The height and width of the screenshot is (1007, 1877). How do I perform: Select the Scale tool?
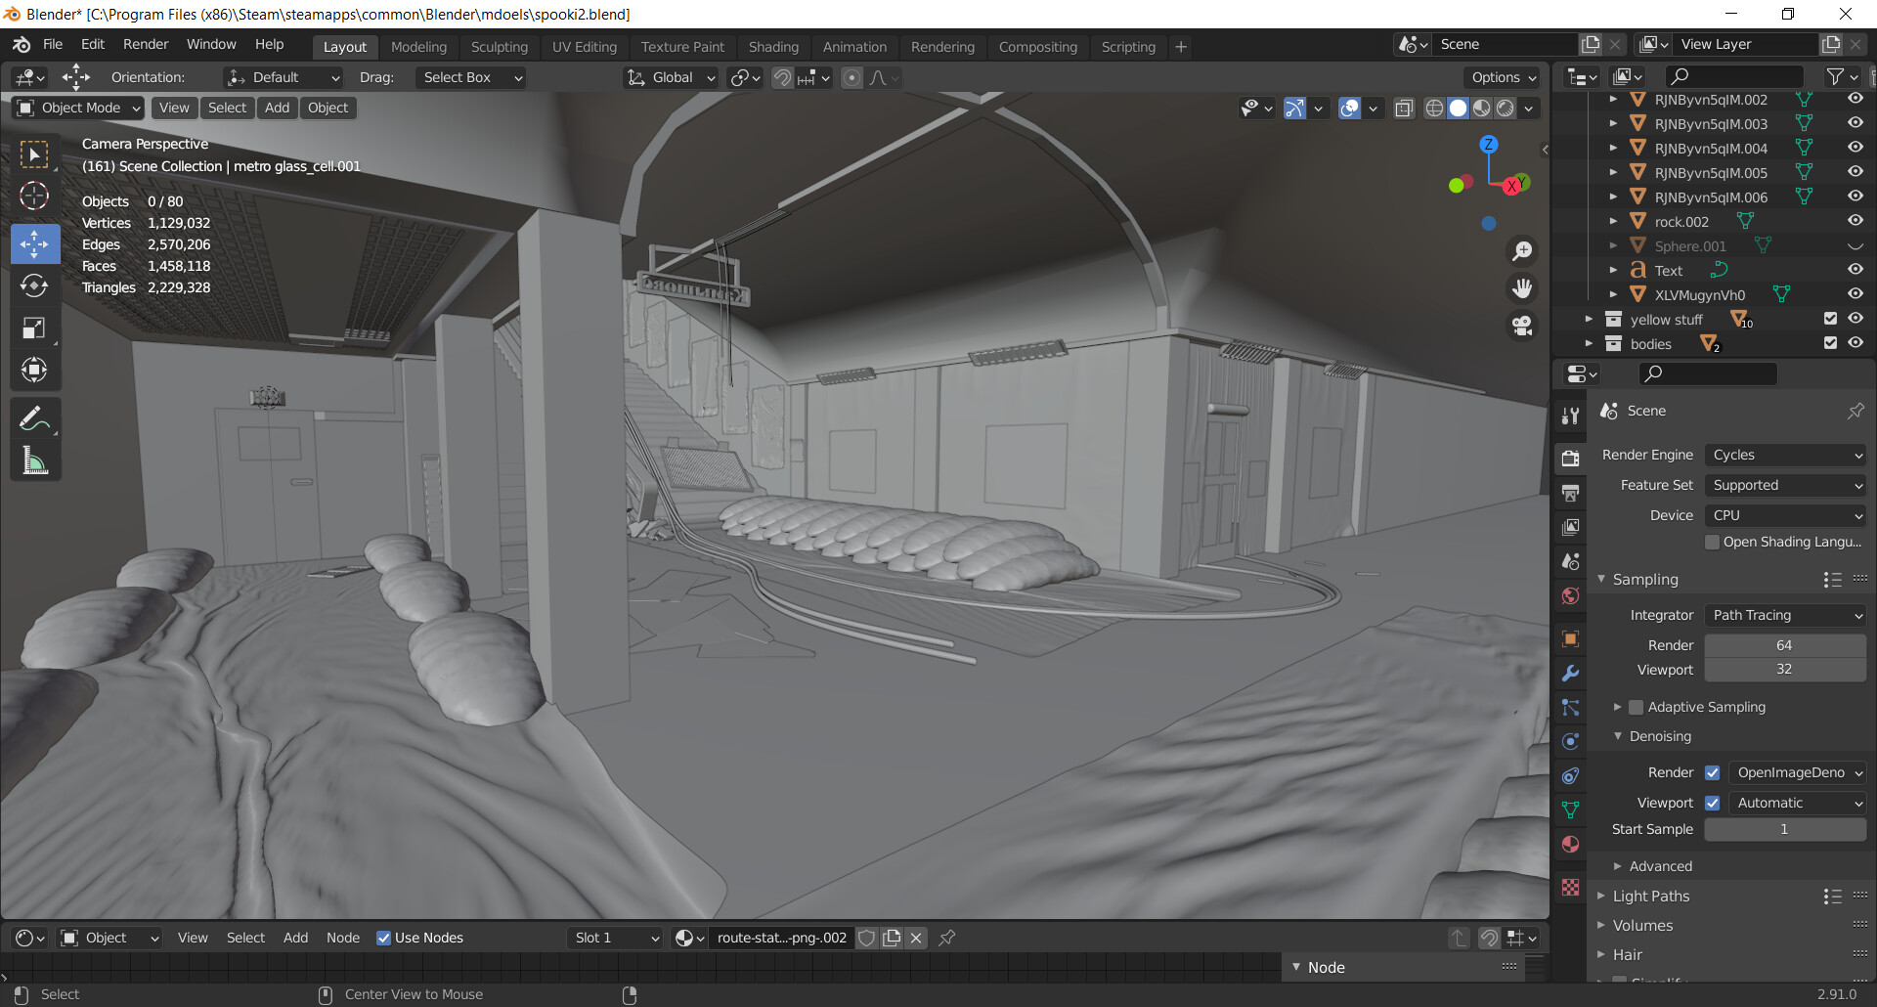tap(34, 328)
